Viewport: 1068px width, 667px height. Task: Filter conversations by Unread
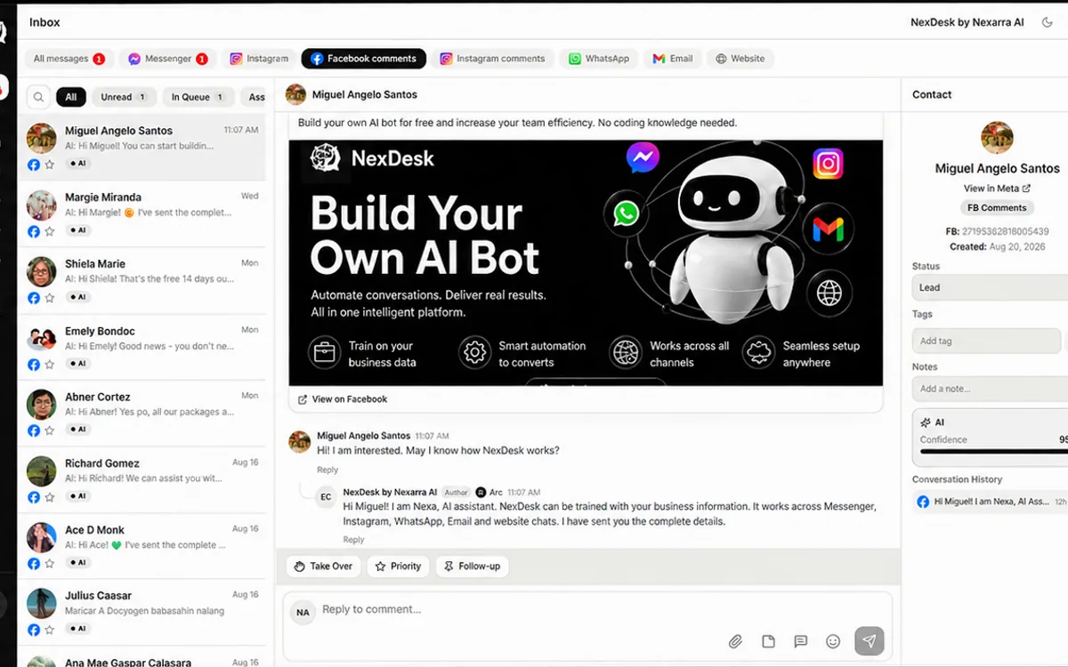(124, 97)
